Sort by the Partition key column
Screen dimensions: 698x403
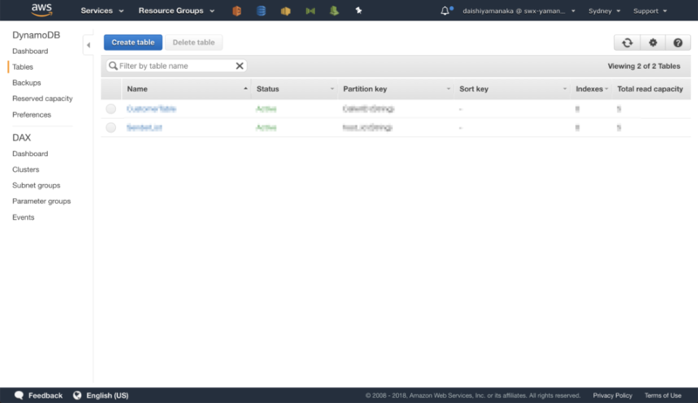pyautogui.click(x=396, y=89)
